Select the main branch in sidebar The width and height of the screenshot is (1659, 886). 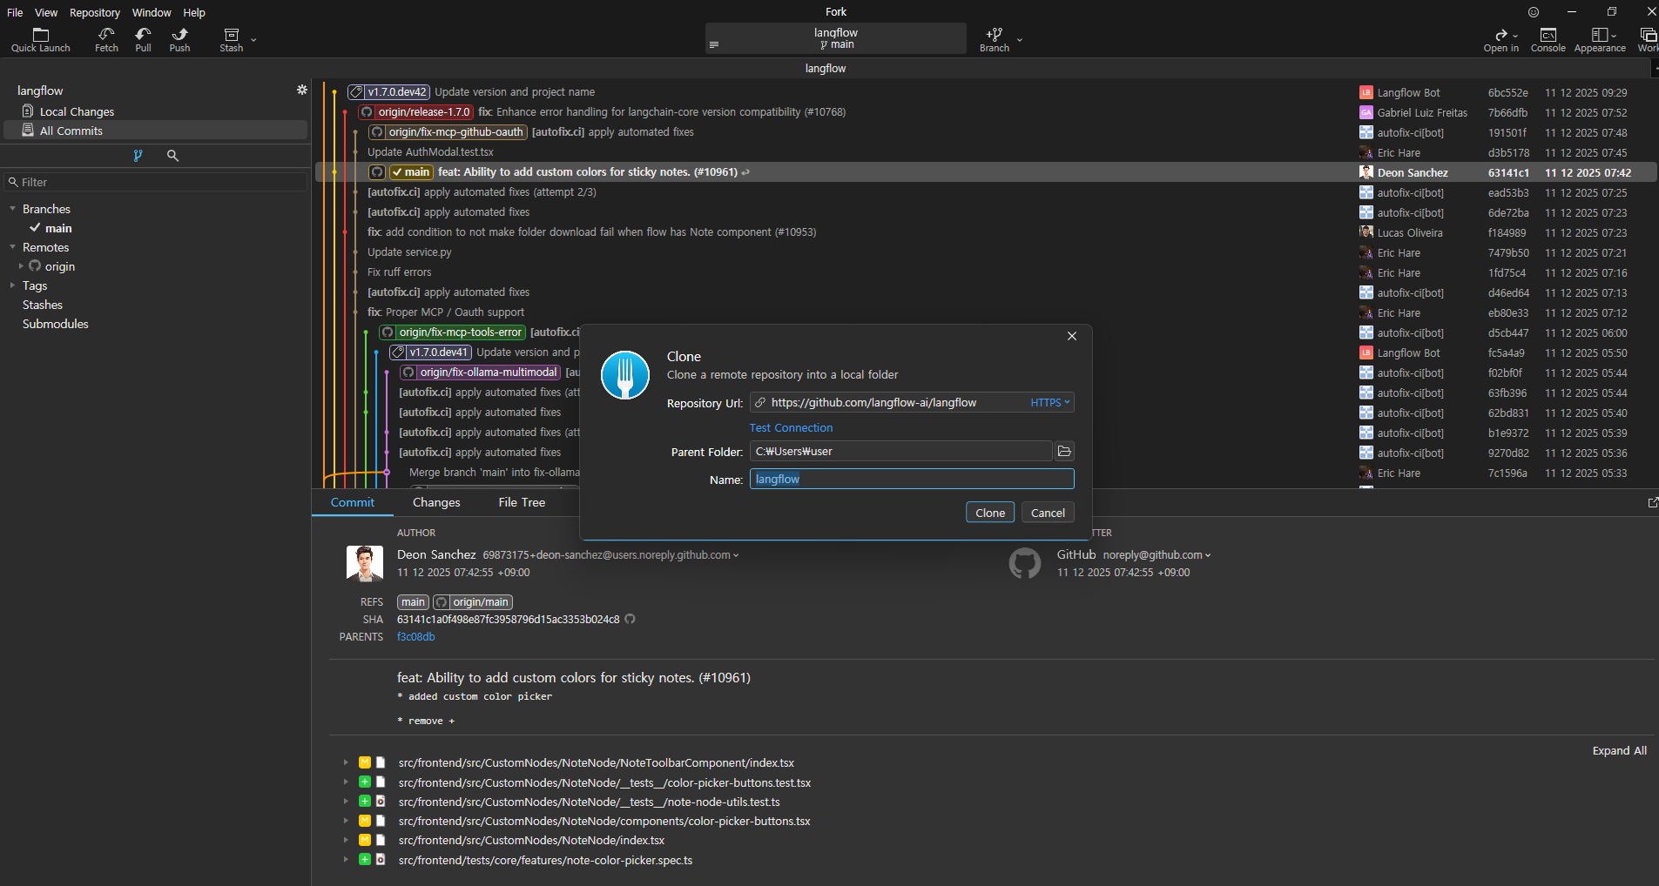pos(58,228)
